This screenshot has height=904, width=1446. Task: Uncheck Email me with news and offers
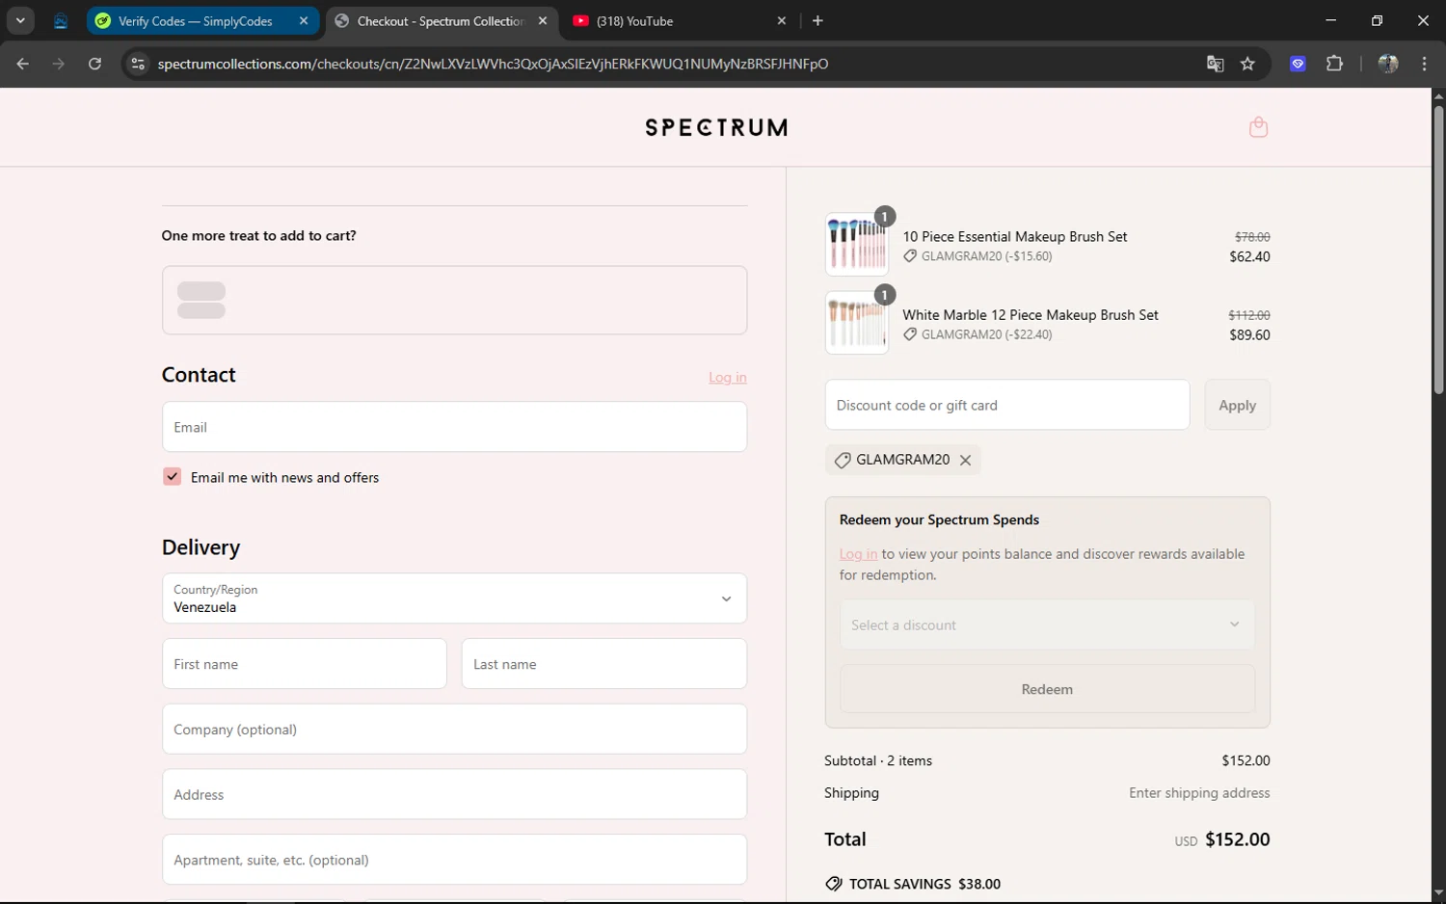(x=172, y=476)
